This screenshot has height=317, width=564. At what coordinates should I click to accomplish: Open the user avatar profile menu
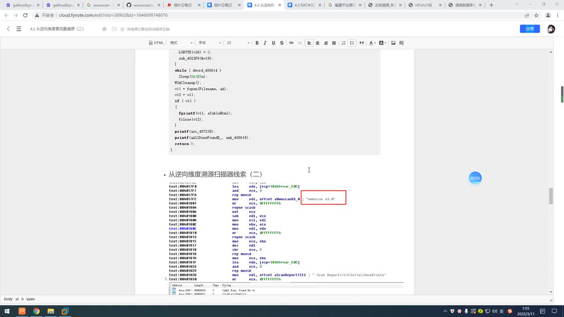point(551,29)
